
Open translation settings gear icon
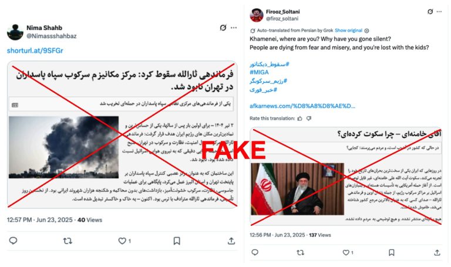click(x=366, y=31)
